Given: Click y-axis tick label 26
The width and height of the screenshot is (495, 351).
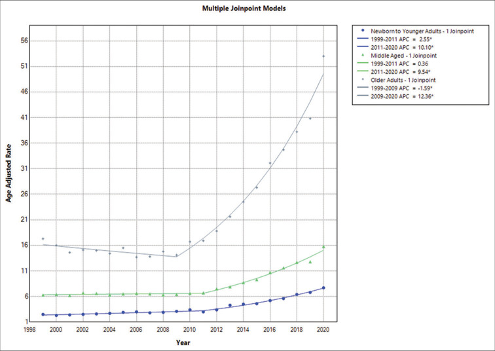Looking at the screenshot, I should [x=25, y=194].
